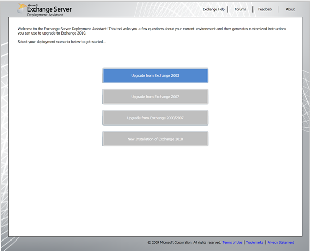Click the small Microsoft wordmark above title

point(32,5)
